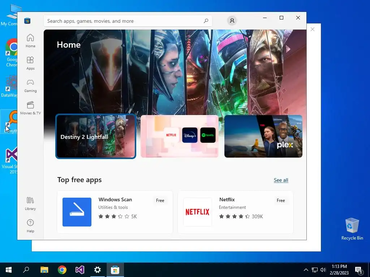Open network status tray icon
The width and height of the screenshot is (370, 277).
tap(315, 270)
